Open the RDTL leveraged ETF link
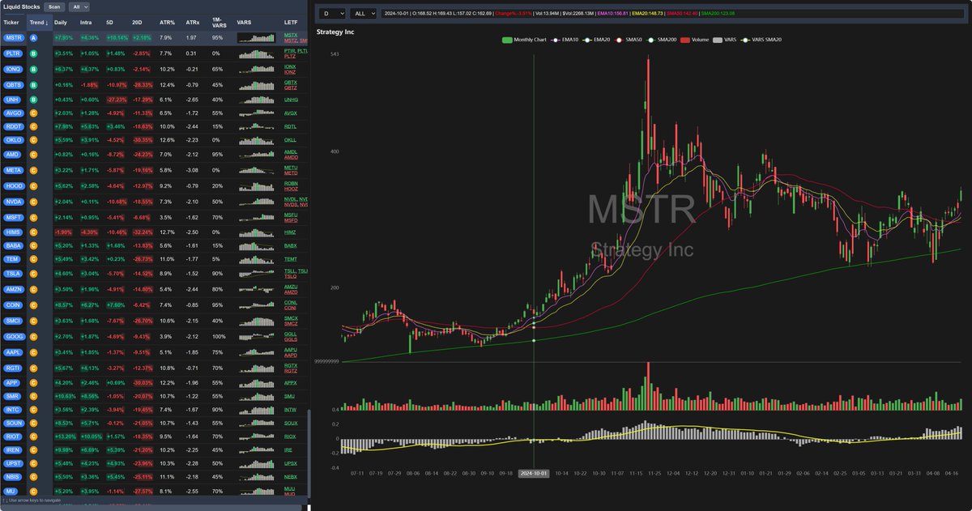Viewport: 972px width, 511px height. click(x=291, y=126)
